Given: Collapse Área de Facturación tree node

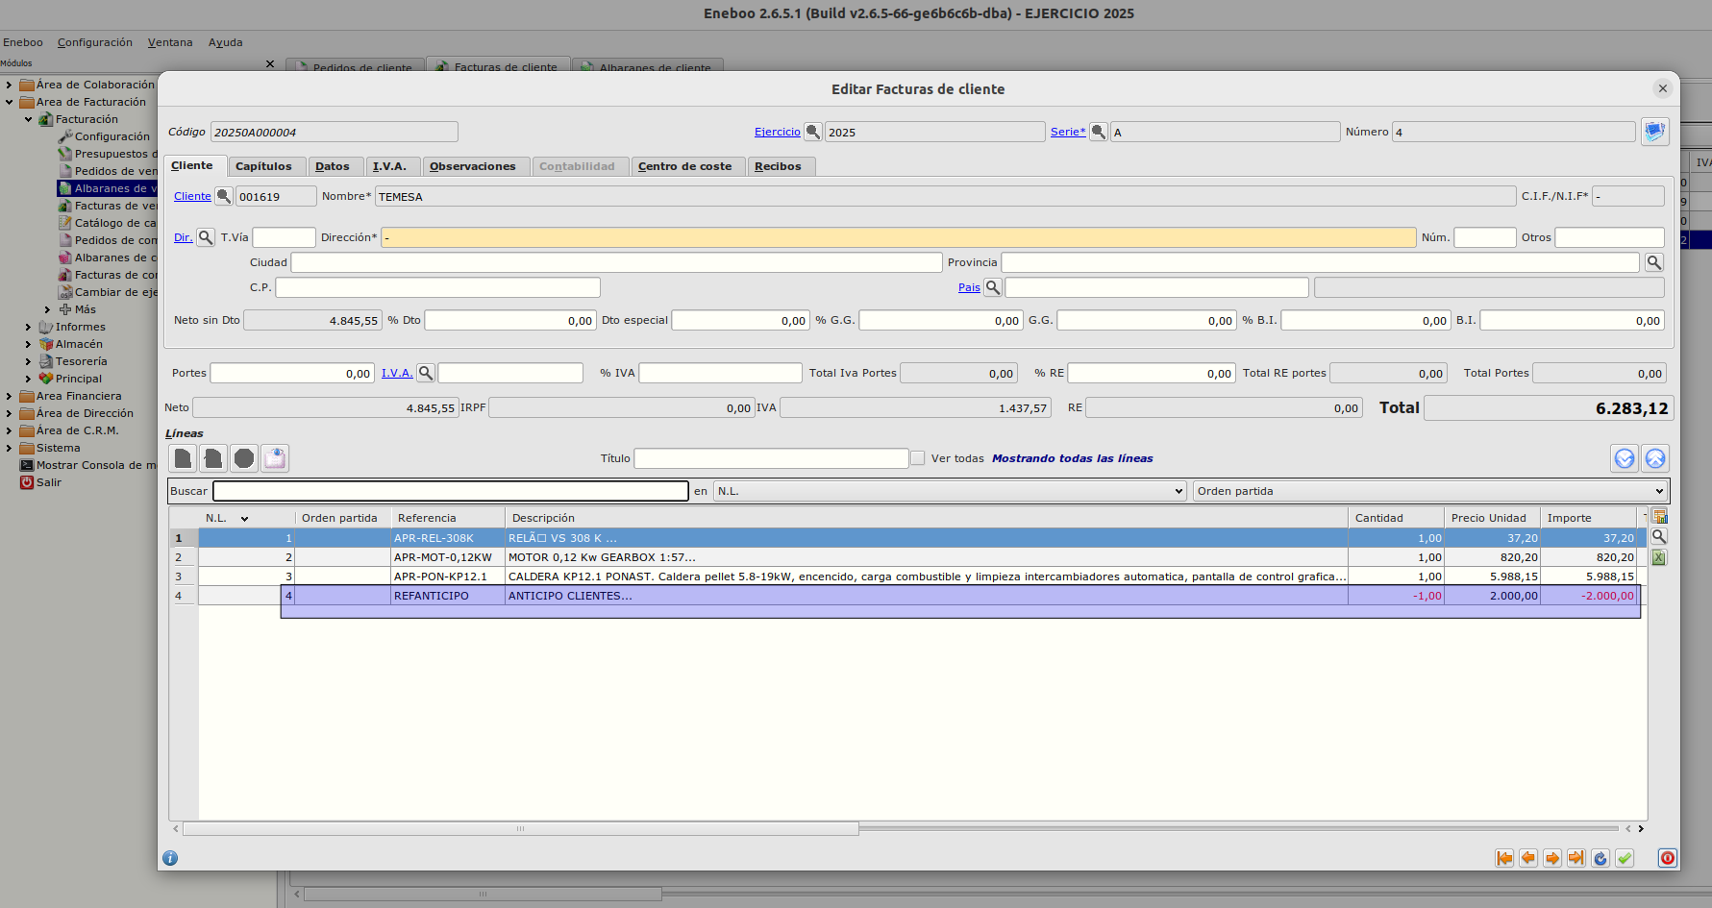Looking at the screenshot, I should [10, 102].
